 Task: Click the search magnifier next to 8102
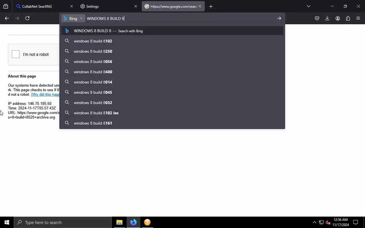coord(67,41)
